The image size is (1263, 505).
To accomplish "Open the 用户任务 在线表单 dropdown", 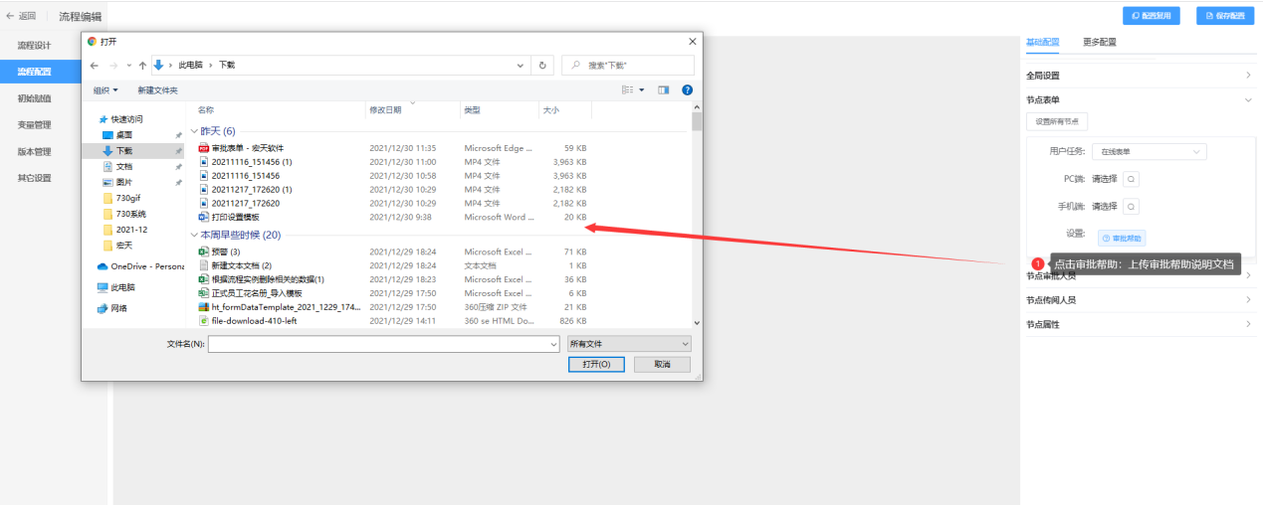I will [x=1149, y=152].
